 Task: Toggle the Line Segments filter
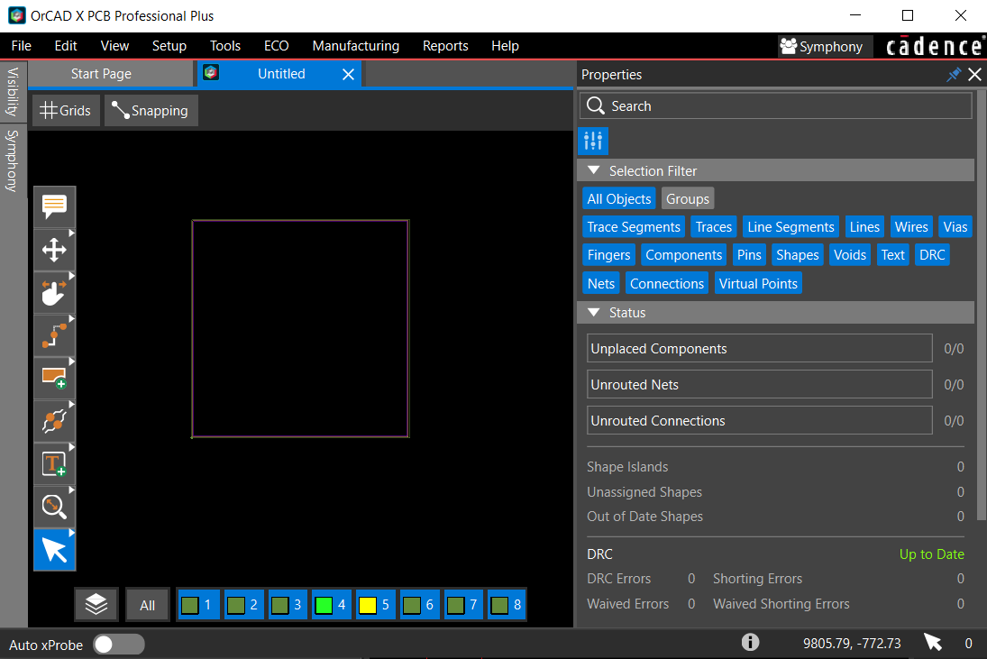[791, 227]
